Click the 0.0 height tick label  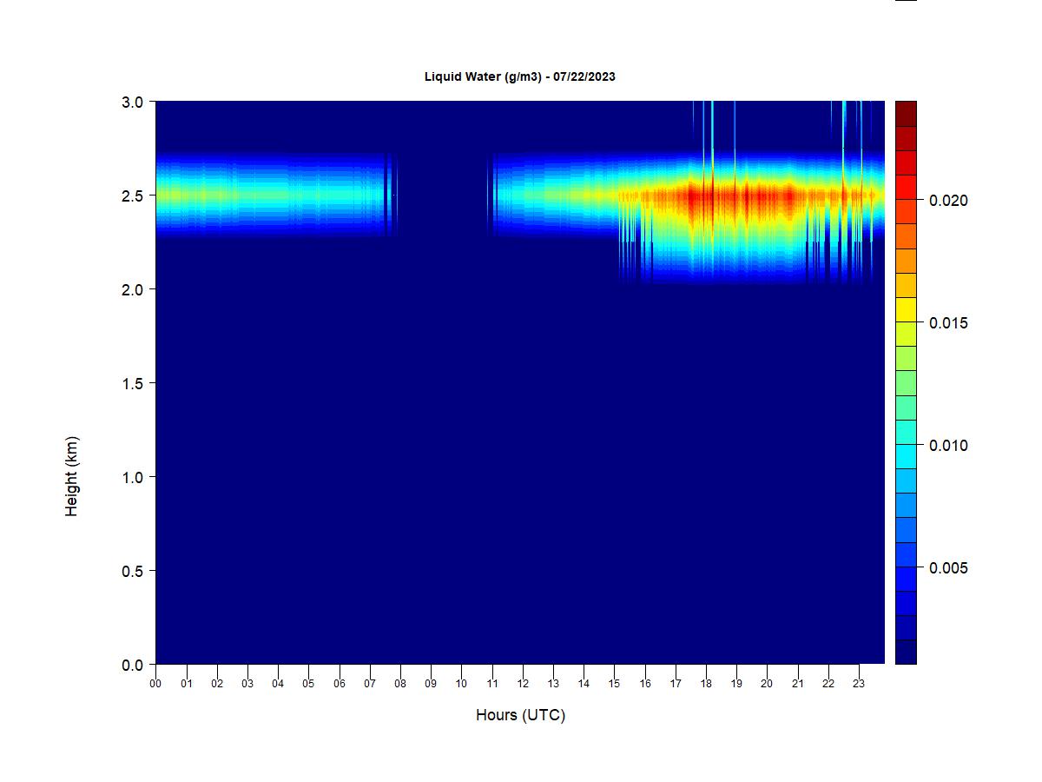pyautogui.click(x=132, y=665)
